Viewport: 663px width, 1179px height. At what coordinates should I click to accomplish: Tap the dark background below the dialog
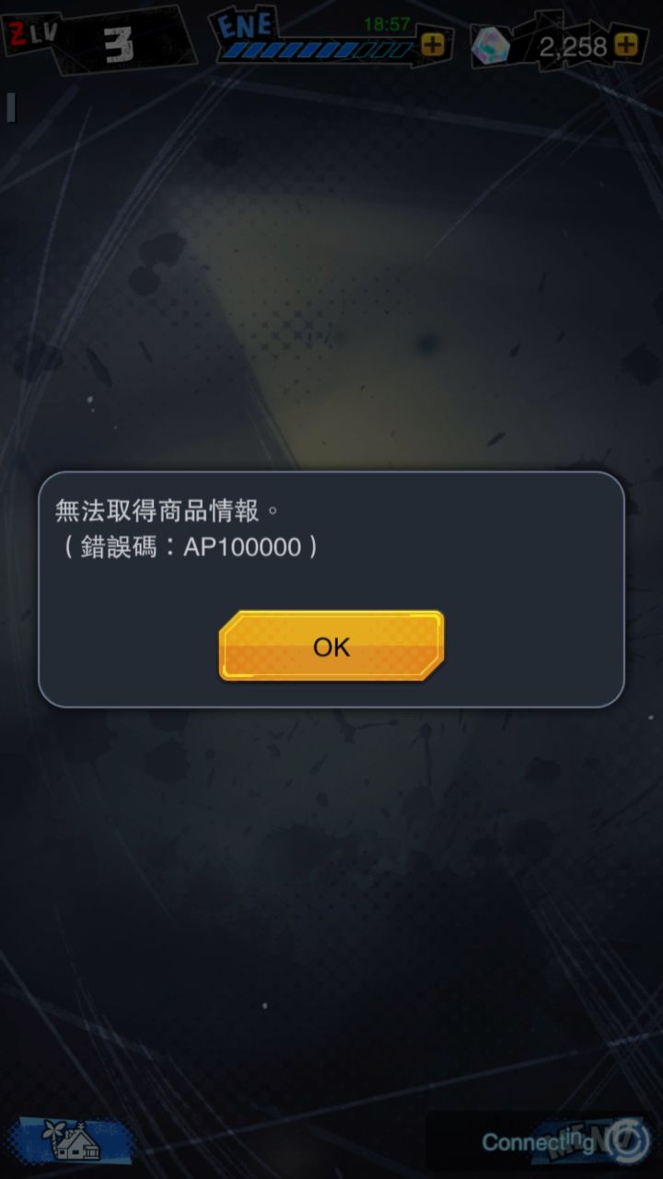(331, 903)
